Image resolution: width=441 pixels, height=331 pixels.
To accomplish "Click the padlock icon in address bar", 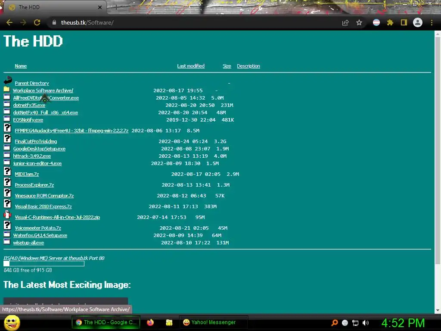I will [54, 22].
